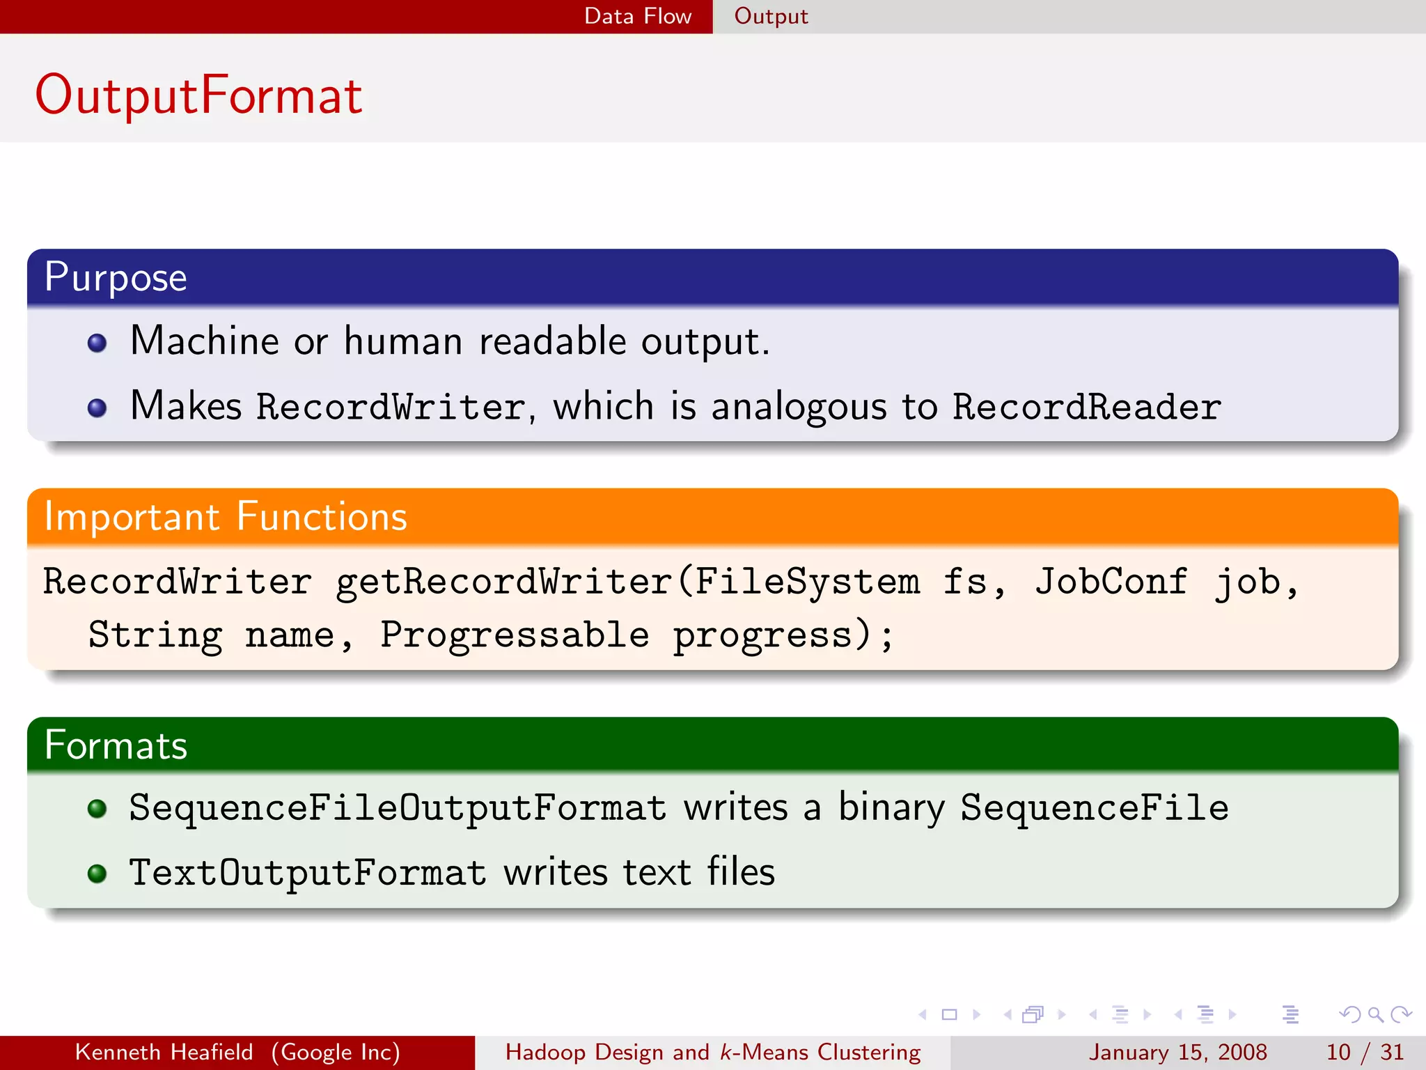Click the forward redo-arrow navigation icon
Image resolution: width=1426 pixels, height=1070 pixels.
pos(1401,1014)
